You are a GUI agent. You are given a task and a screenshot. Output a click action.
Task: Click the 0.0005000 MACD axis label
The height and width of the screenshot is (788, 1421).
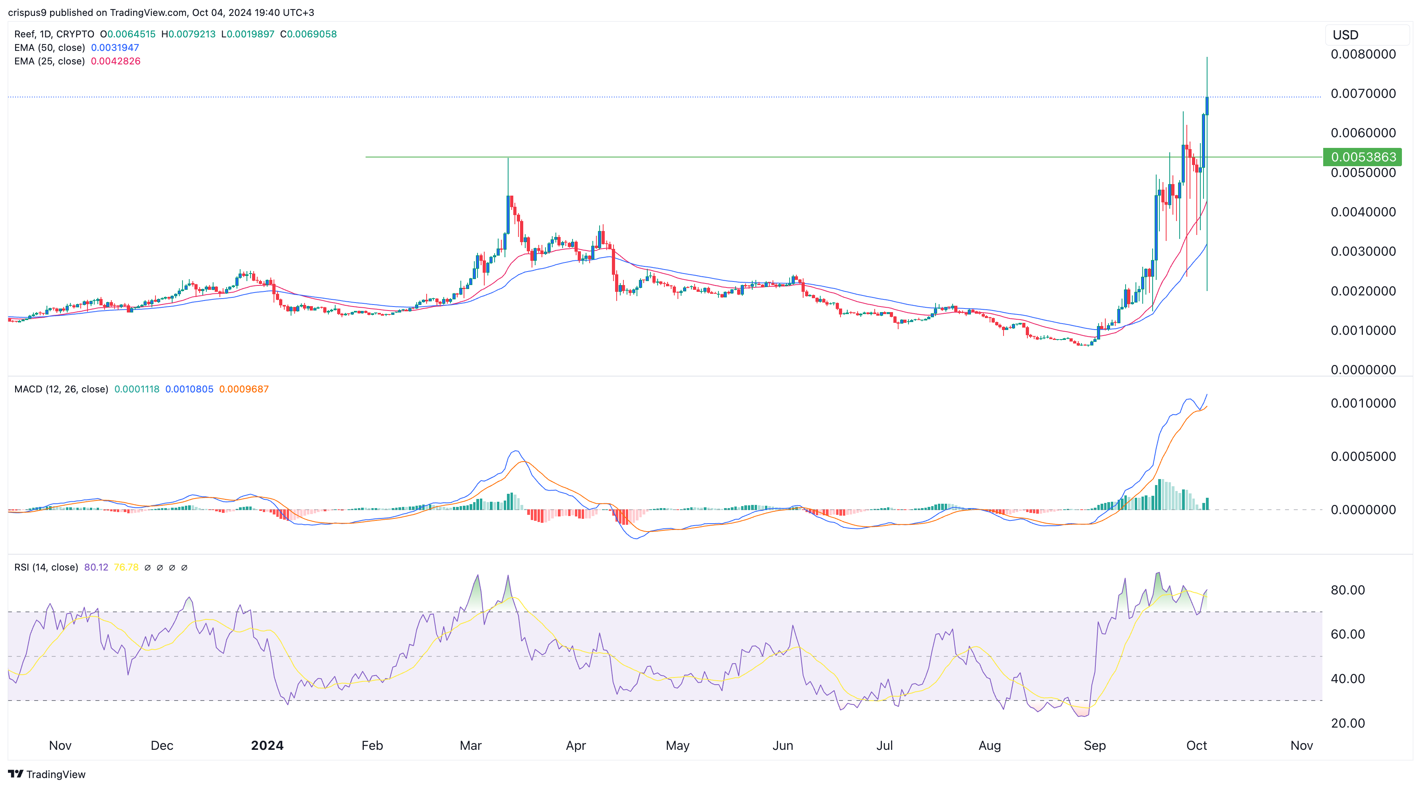[x=1363, y=456]
